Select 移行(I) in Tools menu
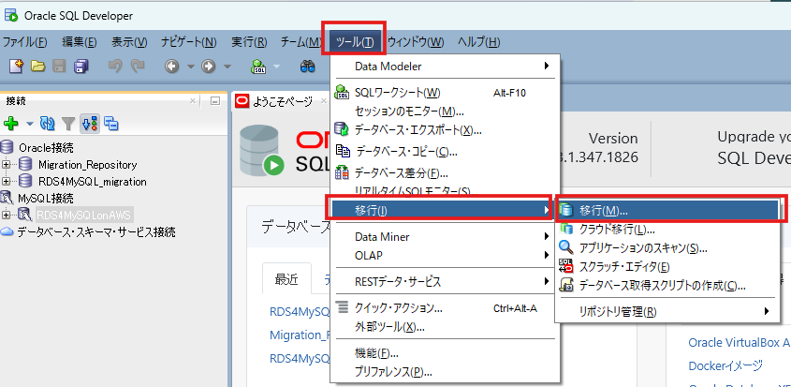 (x=440, y=210)
